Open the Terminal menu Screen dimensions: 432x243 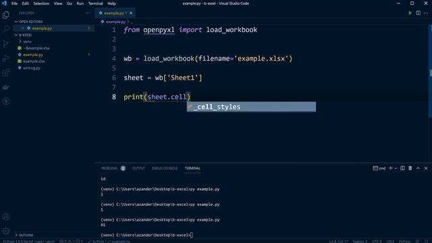95,3
